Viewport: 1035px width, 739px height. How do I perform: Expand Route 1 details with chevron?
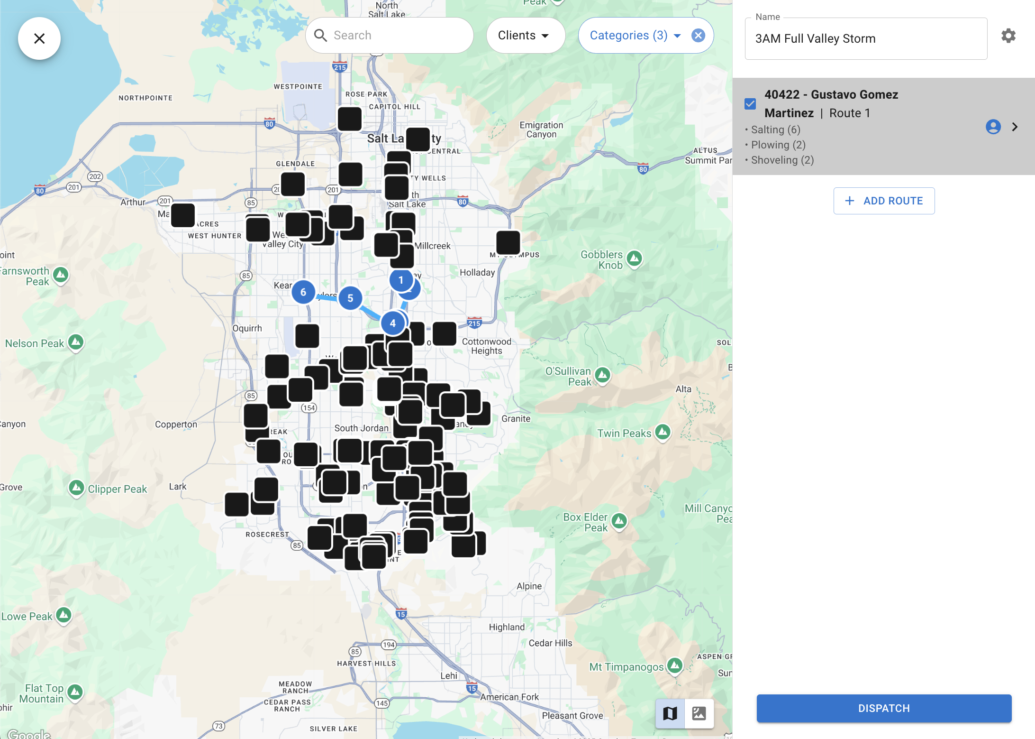click(x=1015, y=127)
